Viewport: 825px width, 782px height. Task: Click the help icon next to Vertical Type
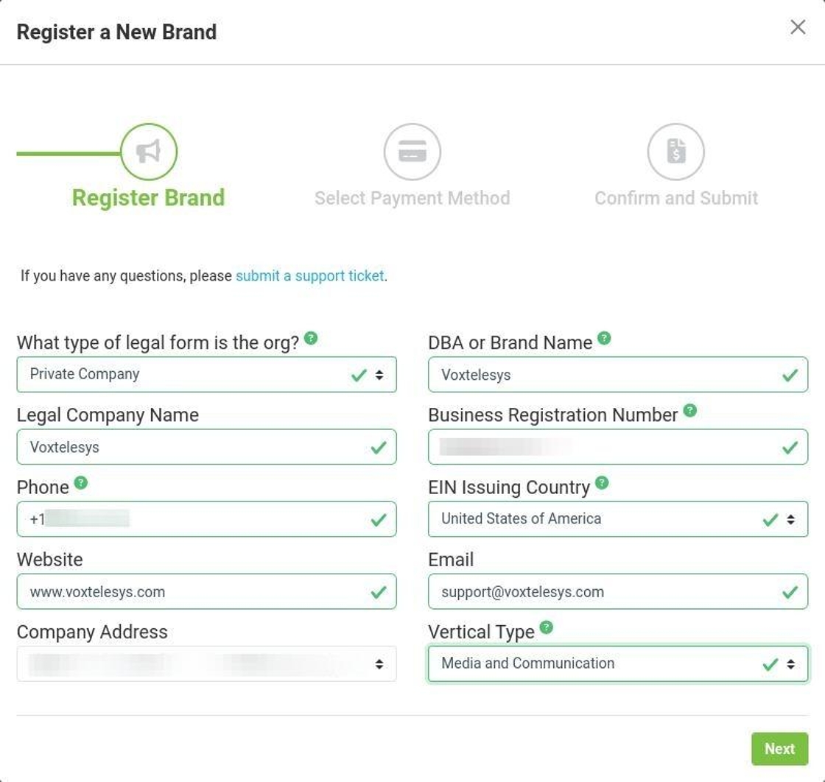point(546,627)
